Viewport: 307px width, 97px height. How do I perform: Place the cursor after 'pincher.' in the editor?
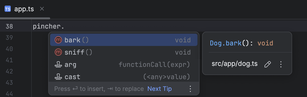coord(64,26)
